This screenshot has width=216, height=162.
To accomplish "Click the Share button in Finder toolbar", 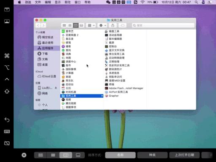I will click(x=113, y=25).
